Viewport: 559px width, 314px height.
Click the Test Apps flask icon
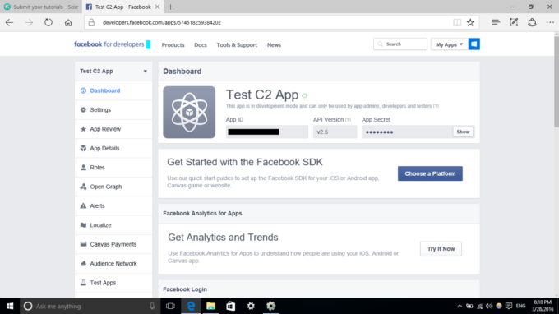click(83, 283)
